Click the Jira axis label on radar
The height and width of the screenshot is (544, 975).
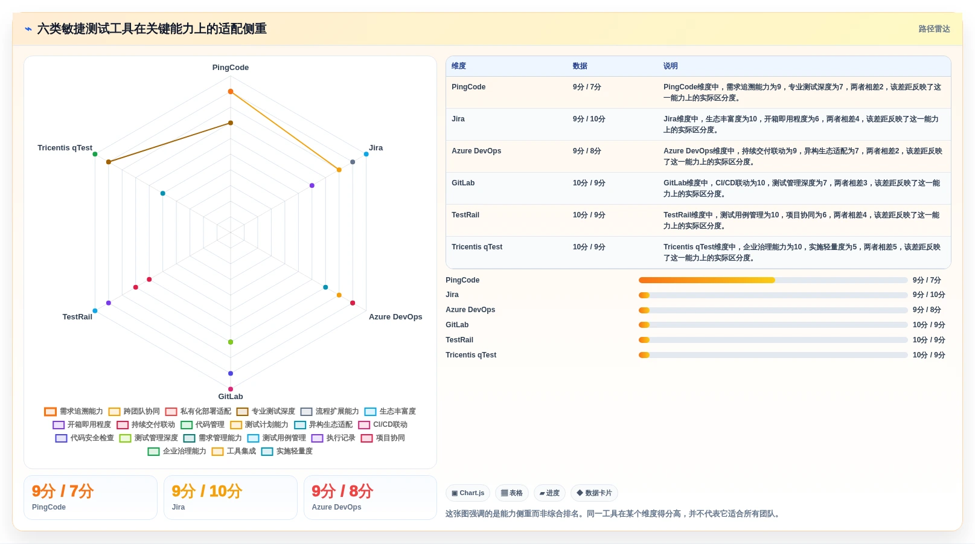pos(376,148)
